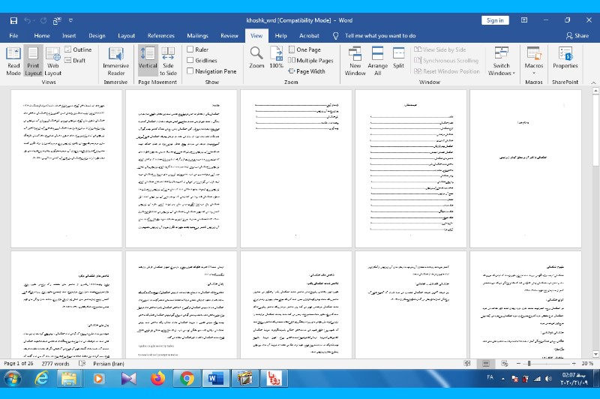The height and width of the screenshot is (399, 600).
Task: Click the Multiple Pages zoom button
Action: (x=310, y=60)
